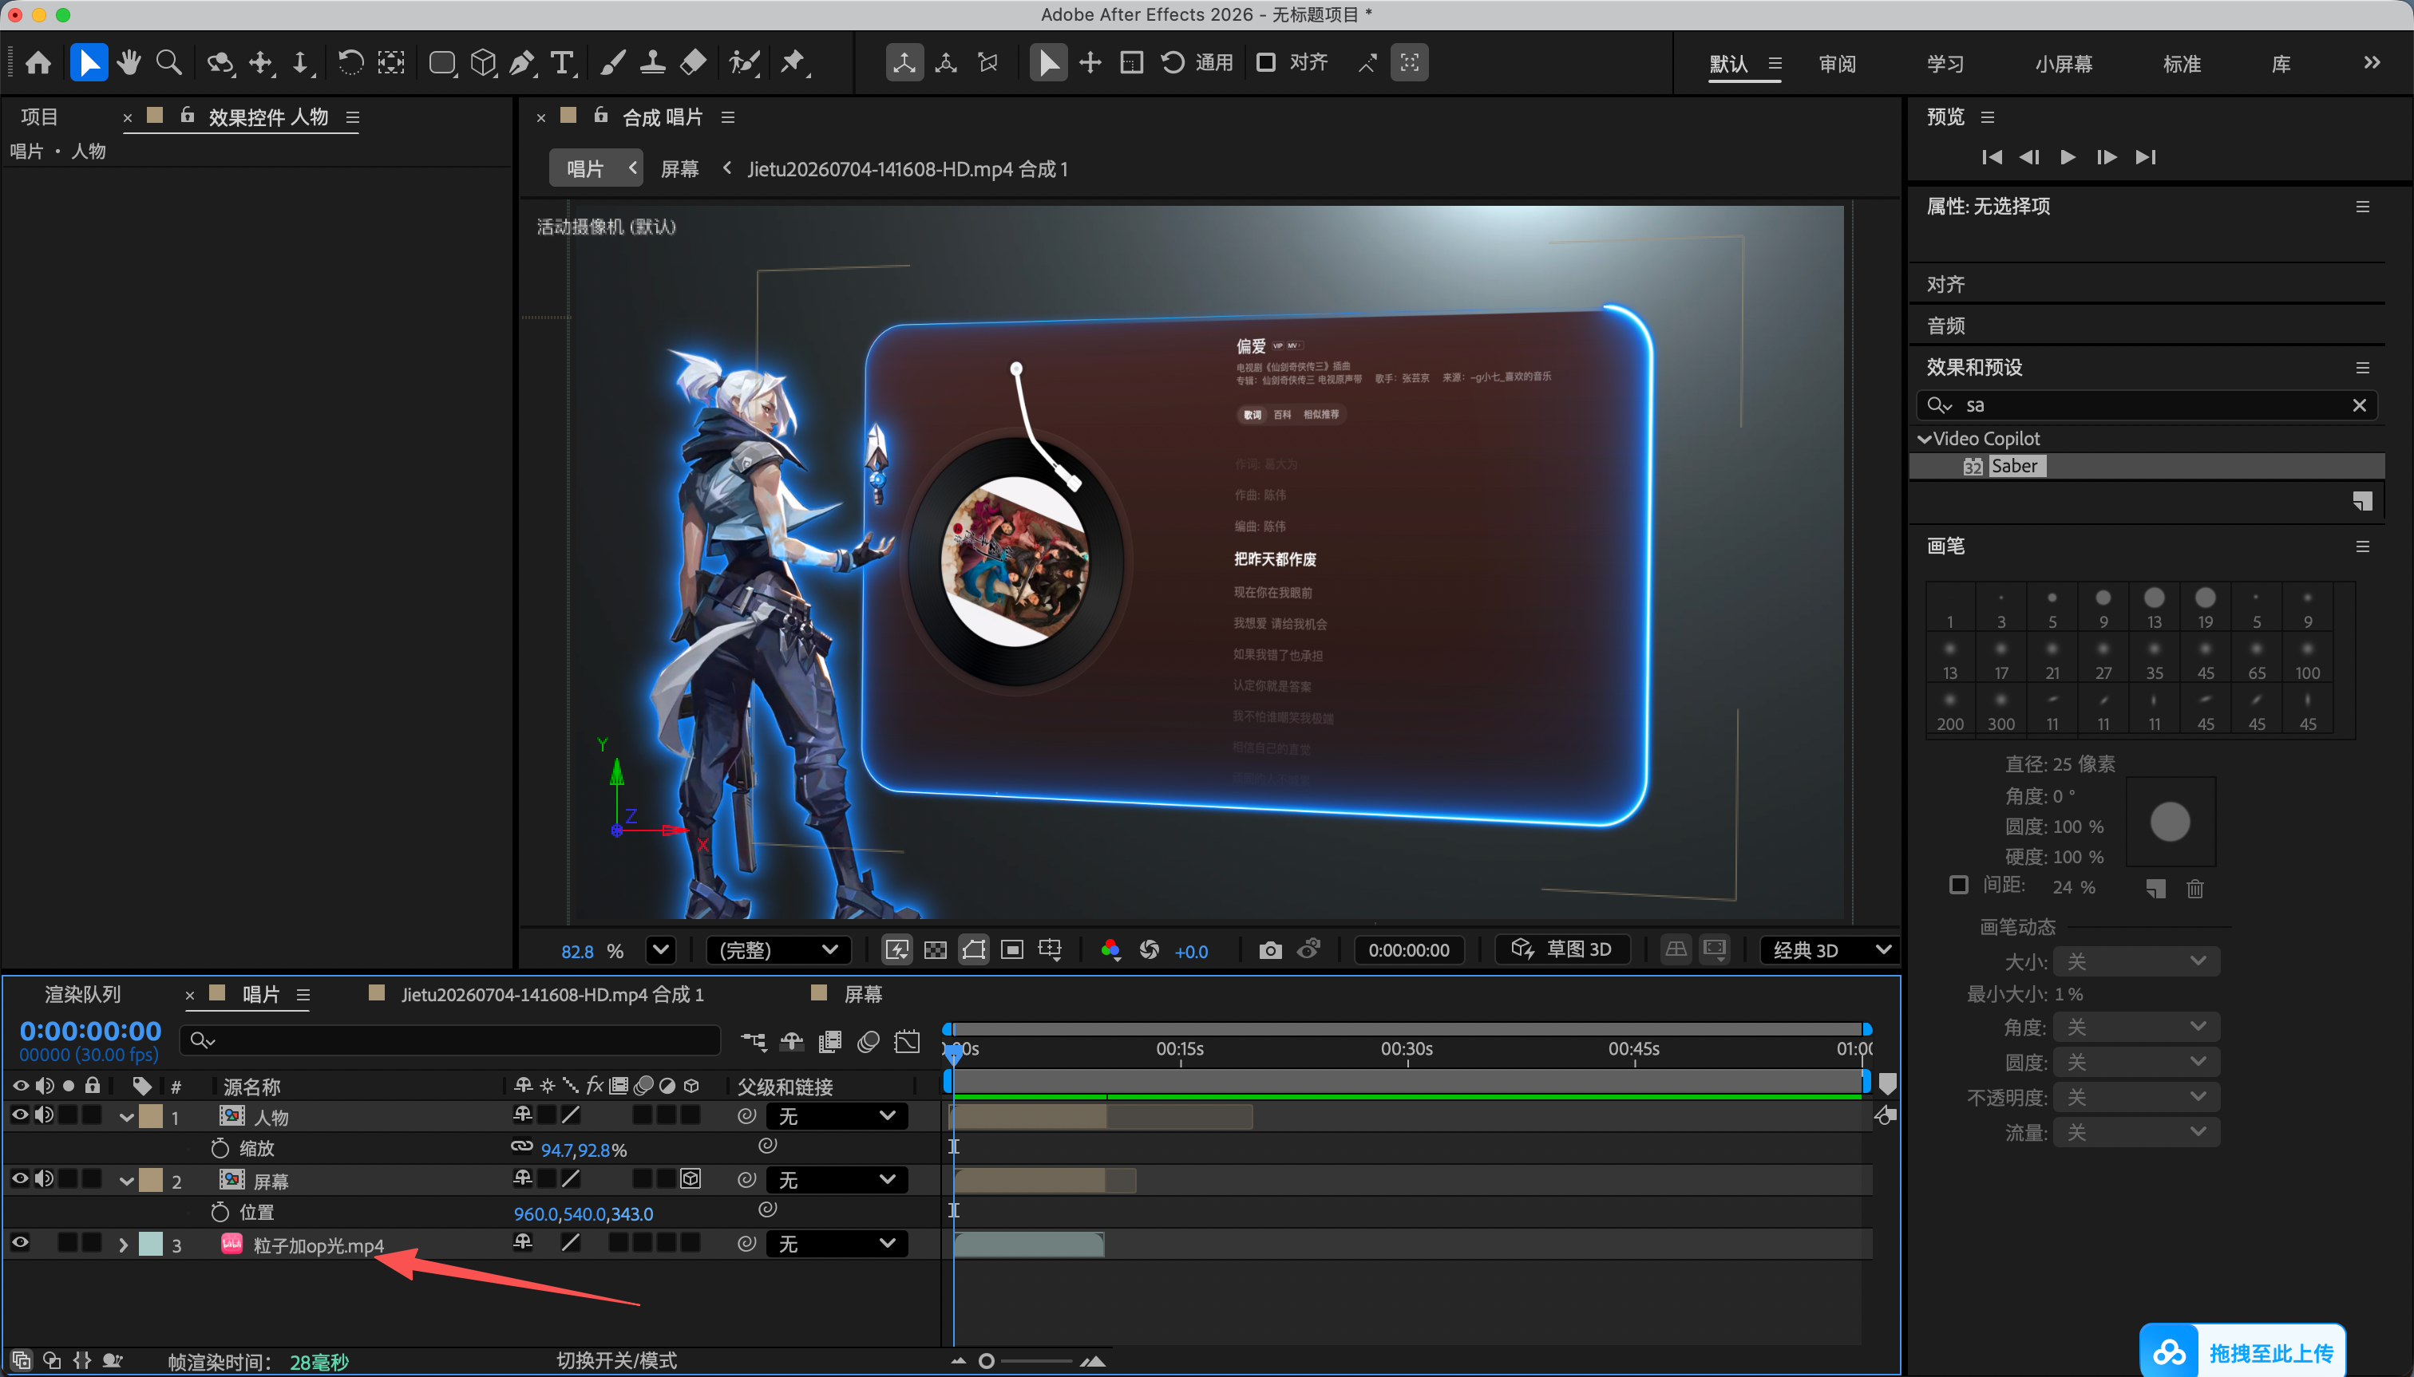This screenshot has height=1377, width=2414.
Task: Take a snapshot with camera icon
Action: tap(1270, 949)
